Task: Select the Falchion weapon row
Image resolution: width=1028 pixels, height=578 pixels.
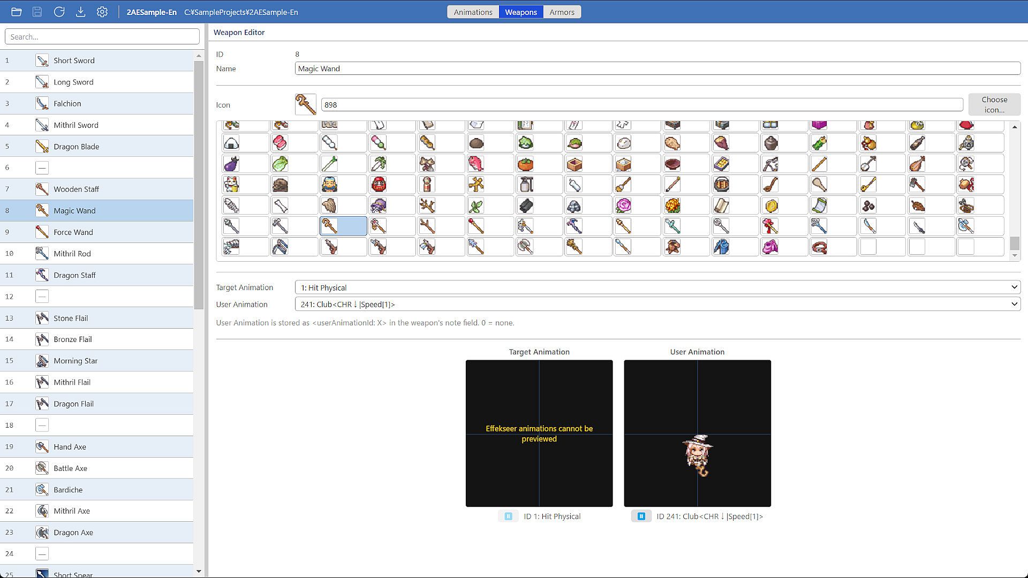Action: click(x=97, y=103)
